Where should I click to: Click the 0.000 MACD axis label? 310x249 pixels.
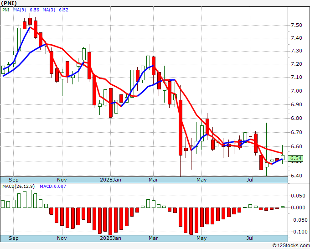[x=298, y=207]
